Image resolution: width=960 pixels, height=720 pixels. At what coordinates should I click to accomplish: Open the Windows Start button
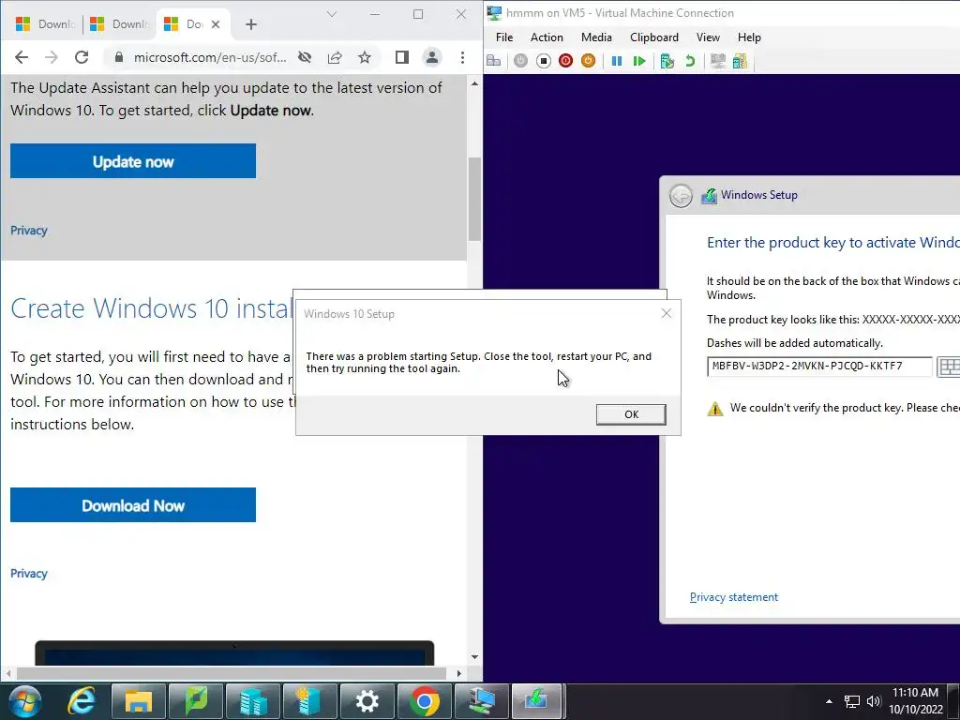24,701
